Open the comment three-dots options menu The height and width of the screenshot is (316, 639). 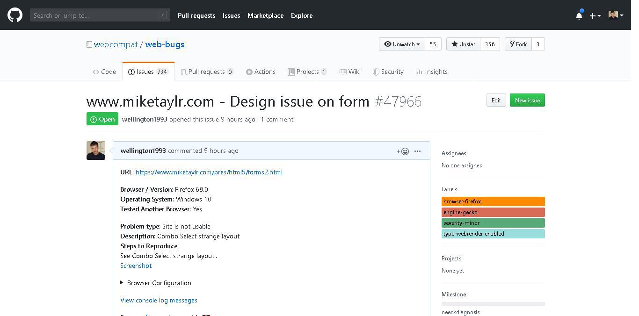coord(417,151)
